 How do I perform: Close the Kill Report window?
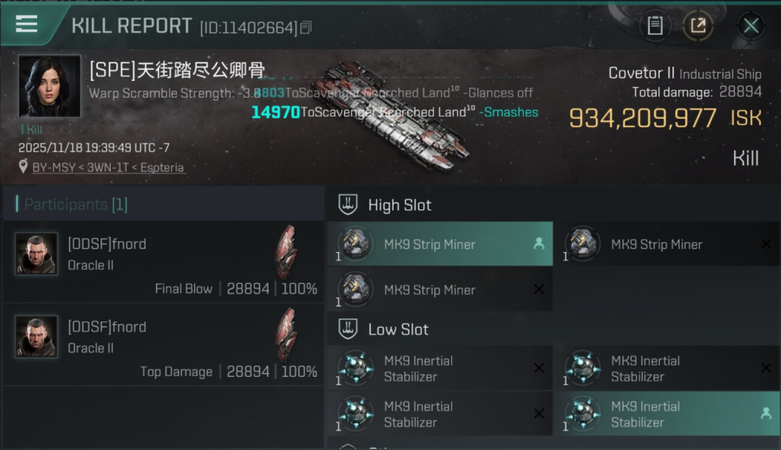pyautogui.click(x=751, y=26)
